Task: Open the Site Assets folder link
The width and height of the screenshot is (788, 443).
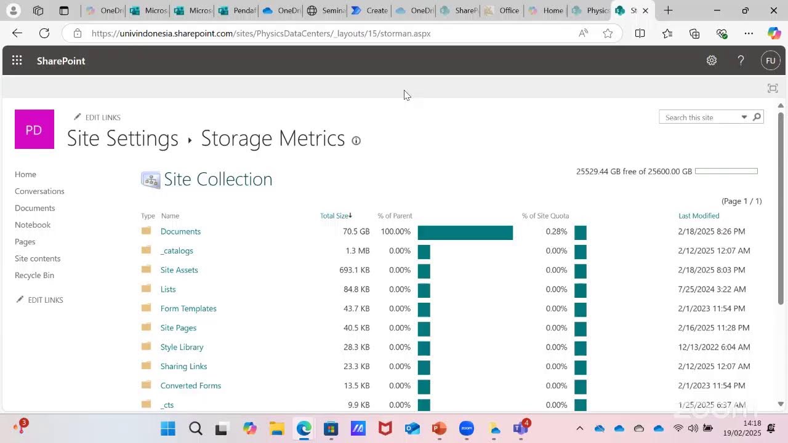Action: [179, 270]
